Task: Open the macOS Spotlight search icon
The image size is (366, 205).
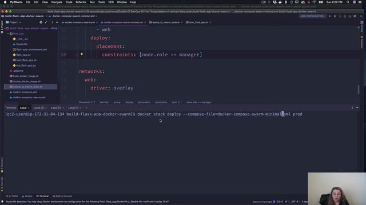Action: [x=348, y=2]
